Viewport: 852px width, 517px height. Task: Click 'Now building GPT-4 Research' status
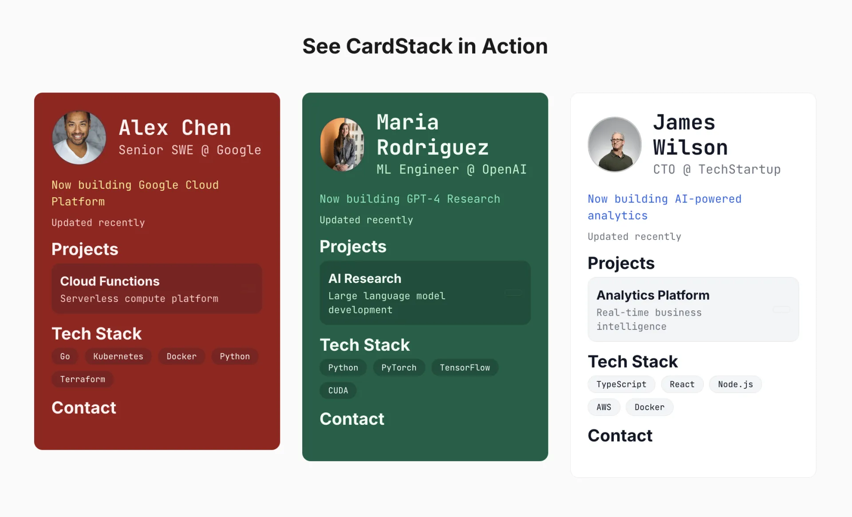[410, 199]
